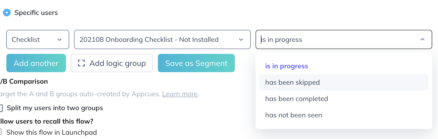
Task: Click the Add logic group button
Action: [112, 63]
